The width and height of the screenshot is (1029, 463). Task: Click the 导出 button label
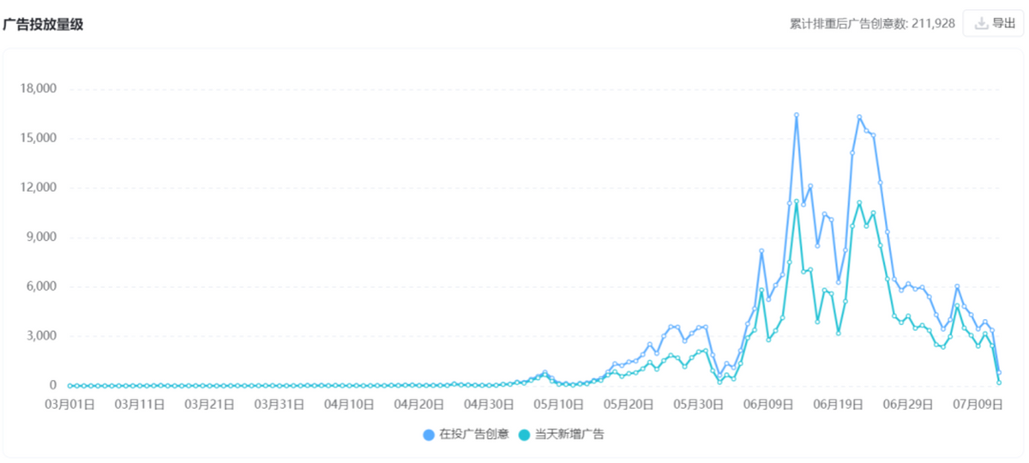coord(1003,24)
